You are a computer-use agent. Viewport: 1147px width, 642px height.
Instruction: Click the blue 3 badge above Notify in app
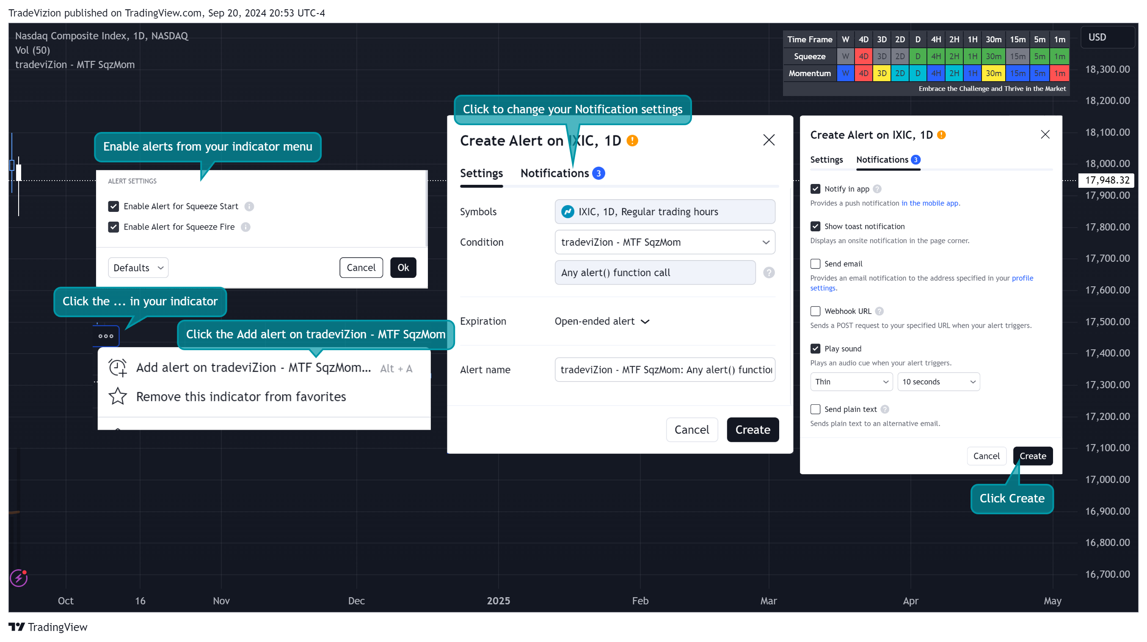[x=915, y=160]
